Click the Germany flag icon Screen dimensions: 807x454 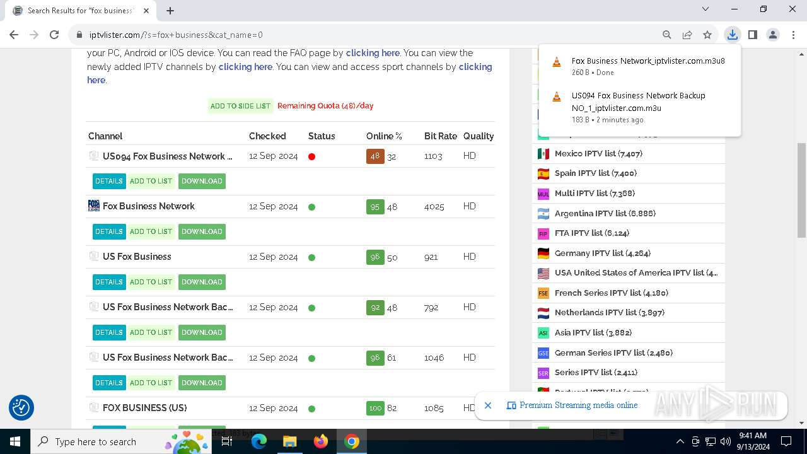[x=543, y=253]
